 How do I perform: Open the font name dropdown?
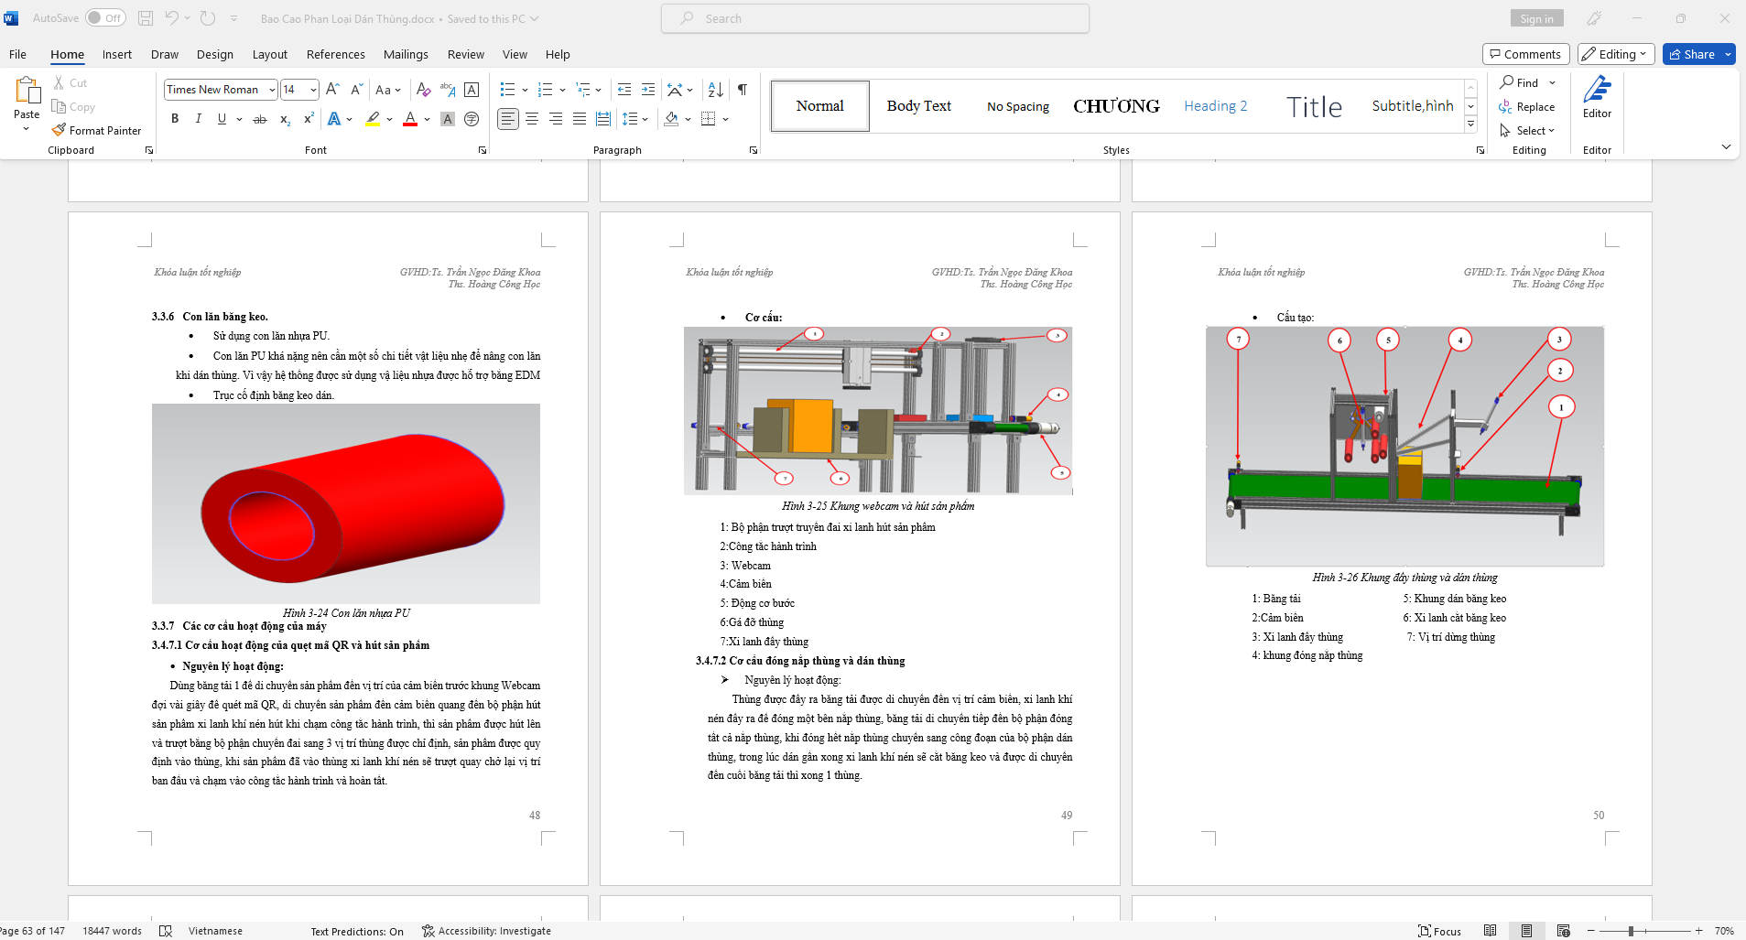click(x=272, y=90)
